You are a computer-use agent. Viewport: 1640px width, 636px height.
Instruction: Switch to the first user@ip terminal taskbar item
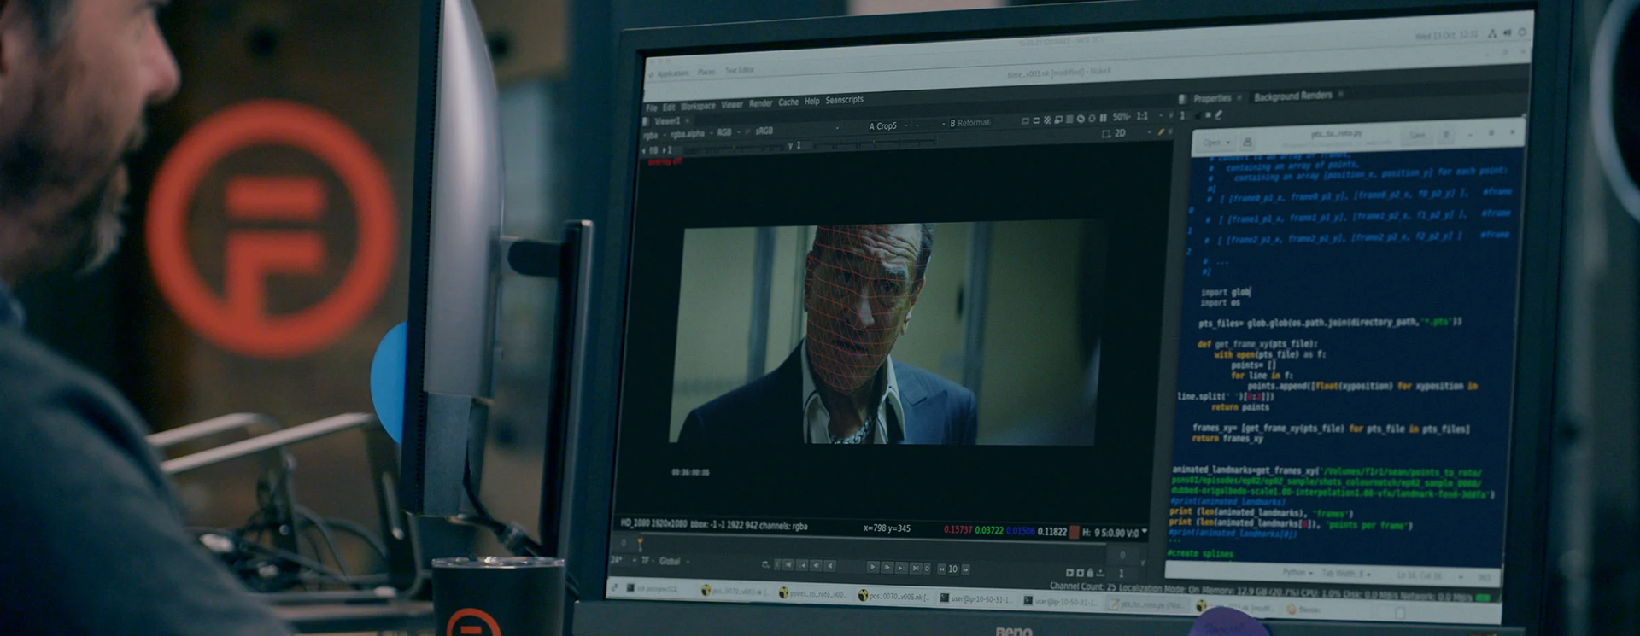click(975, 598)
